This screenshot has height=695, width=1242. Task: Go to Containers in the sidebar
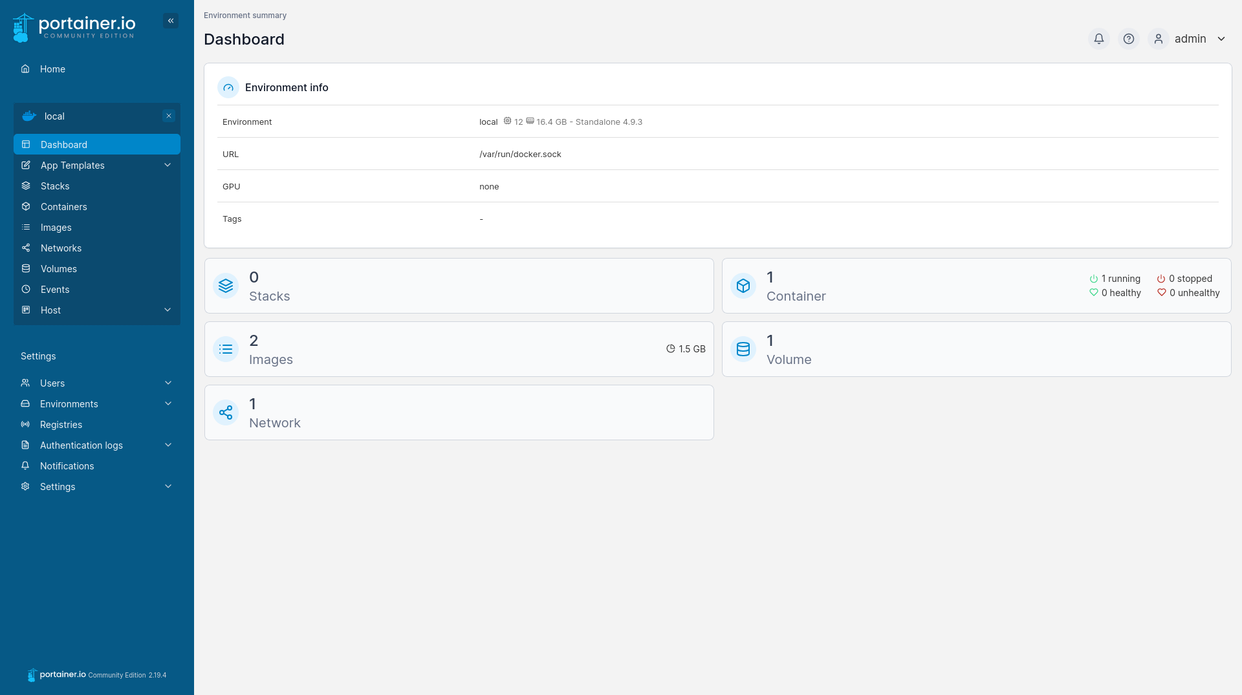coord(63,207)
